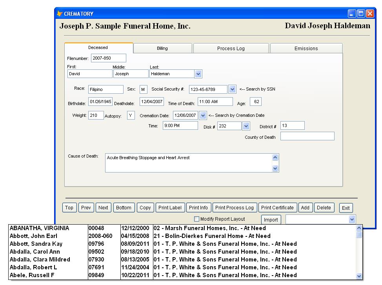Click the Import button
The height and width of the screenshot is (285, 382).
coord(271,220)
